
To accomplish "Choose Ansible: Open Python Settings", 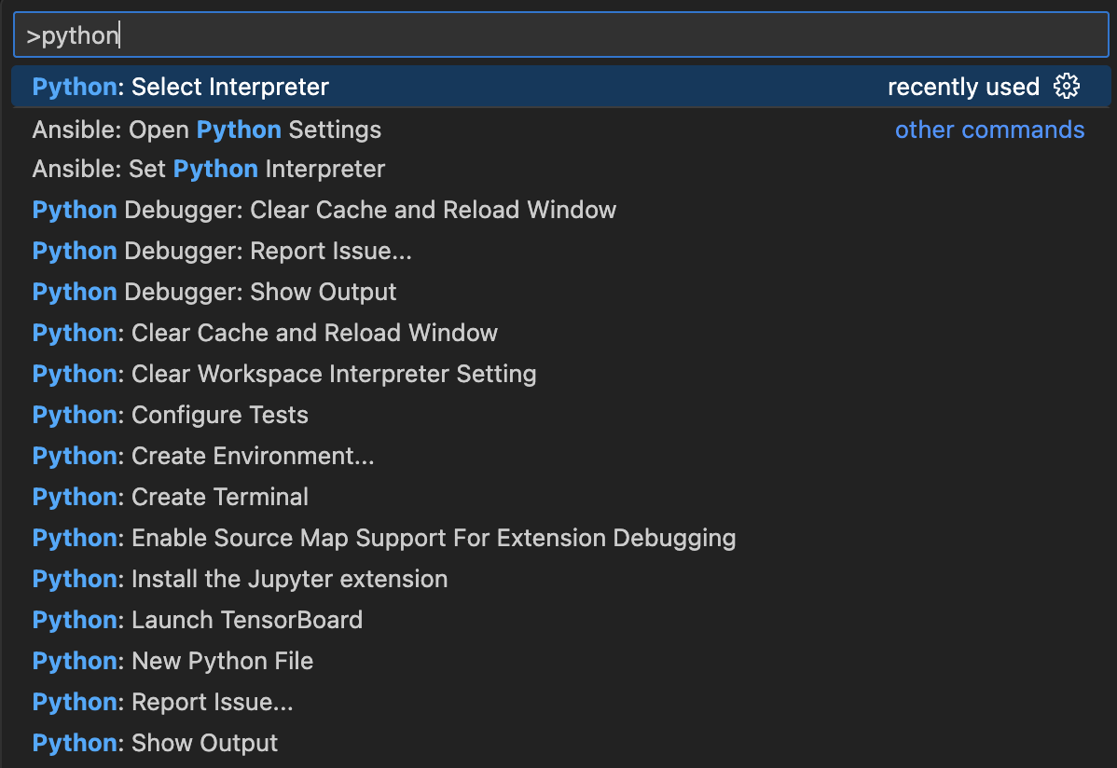I will (x=561, y=129).
